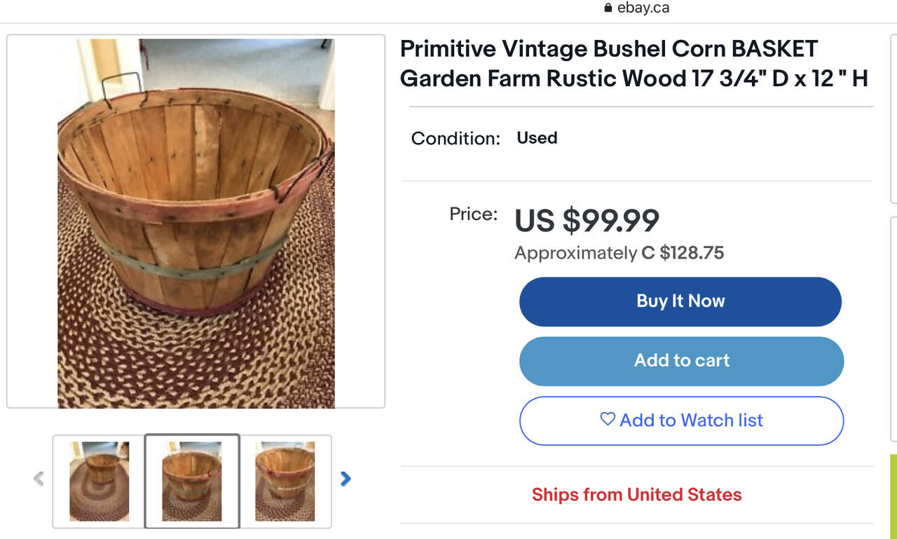
Task: Show next thumbnails with the blue right arrow
Action: (x=345, y=479)
